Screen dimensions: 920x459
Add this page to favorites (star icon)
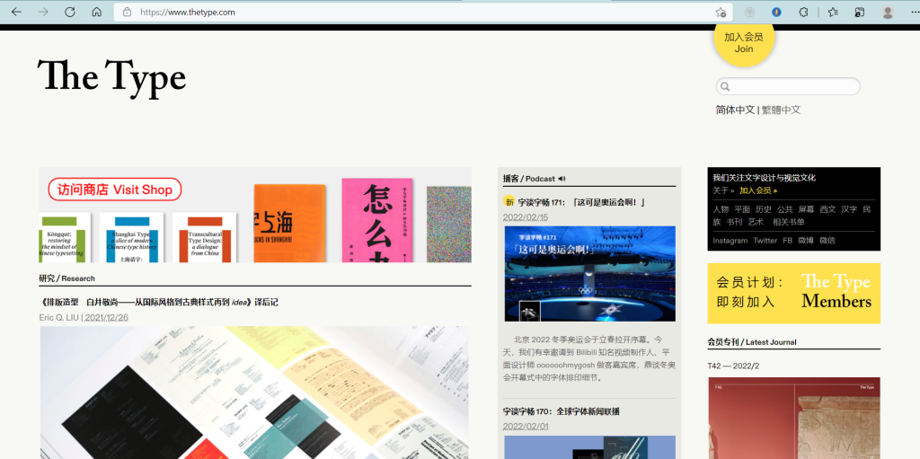[721, 12]
